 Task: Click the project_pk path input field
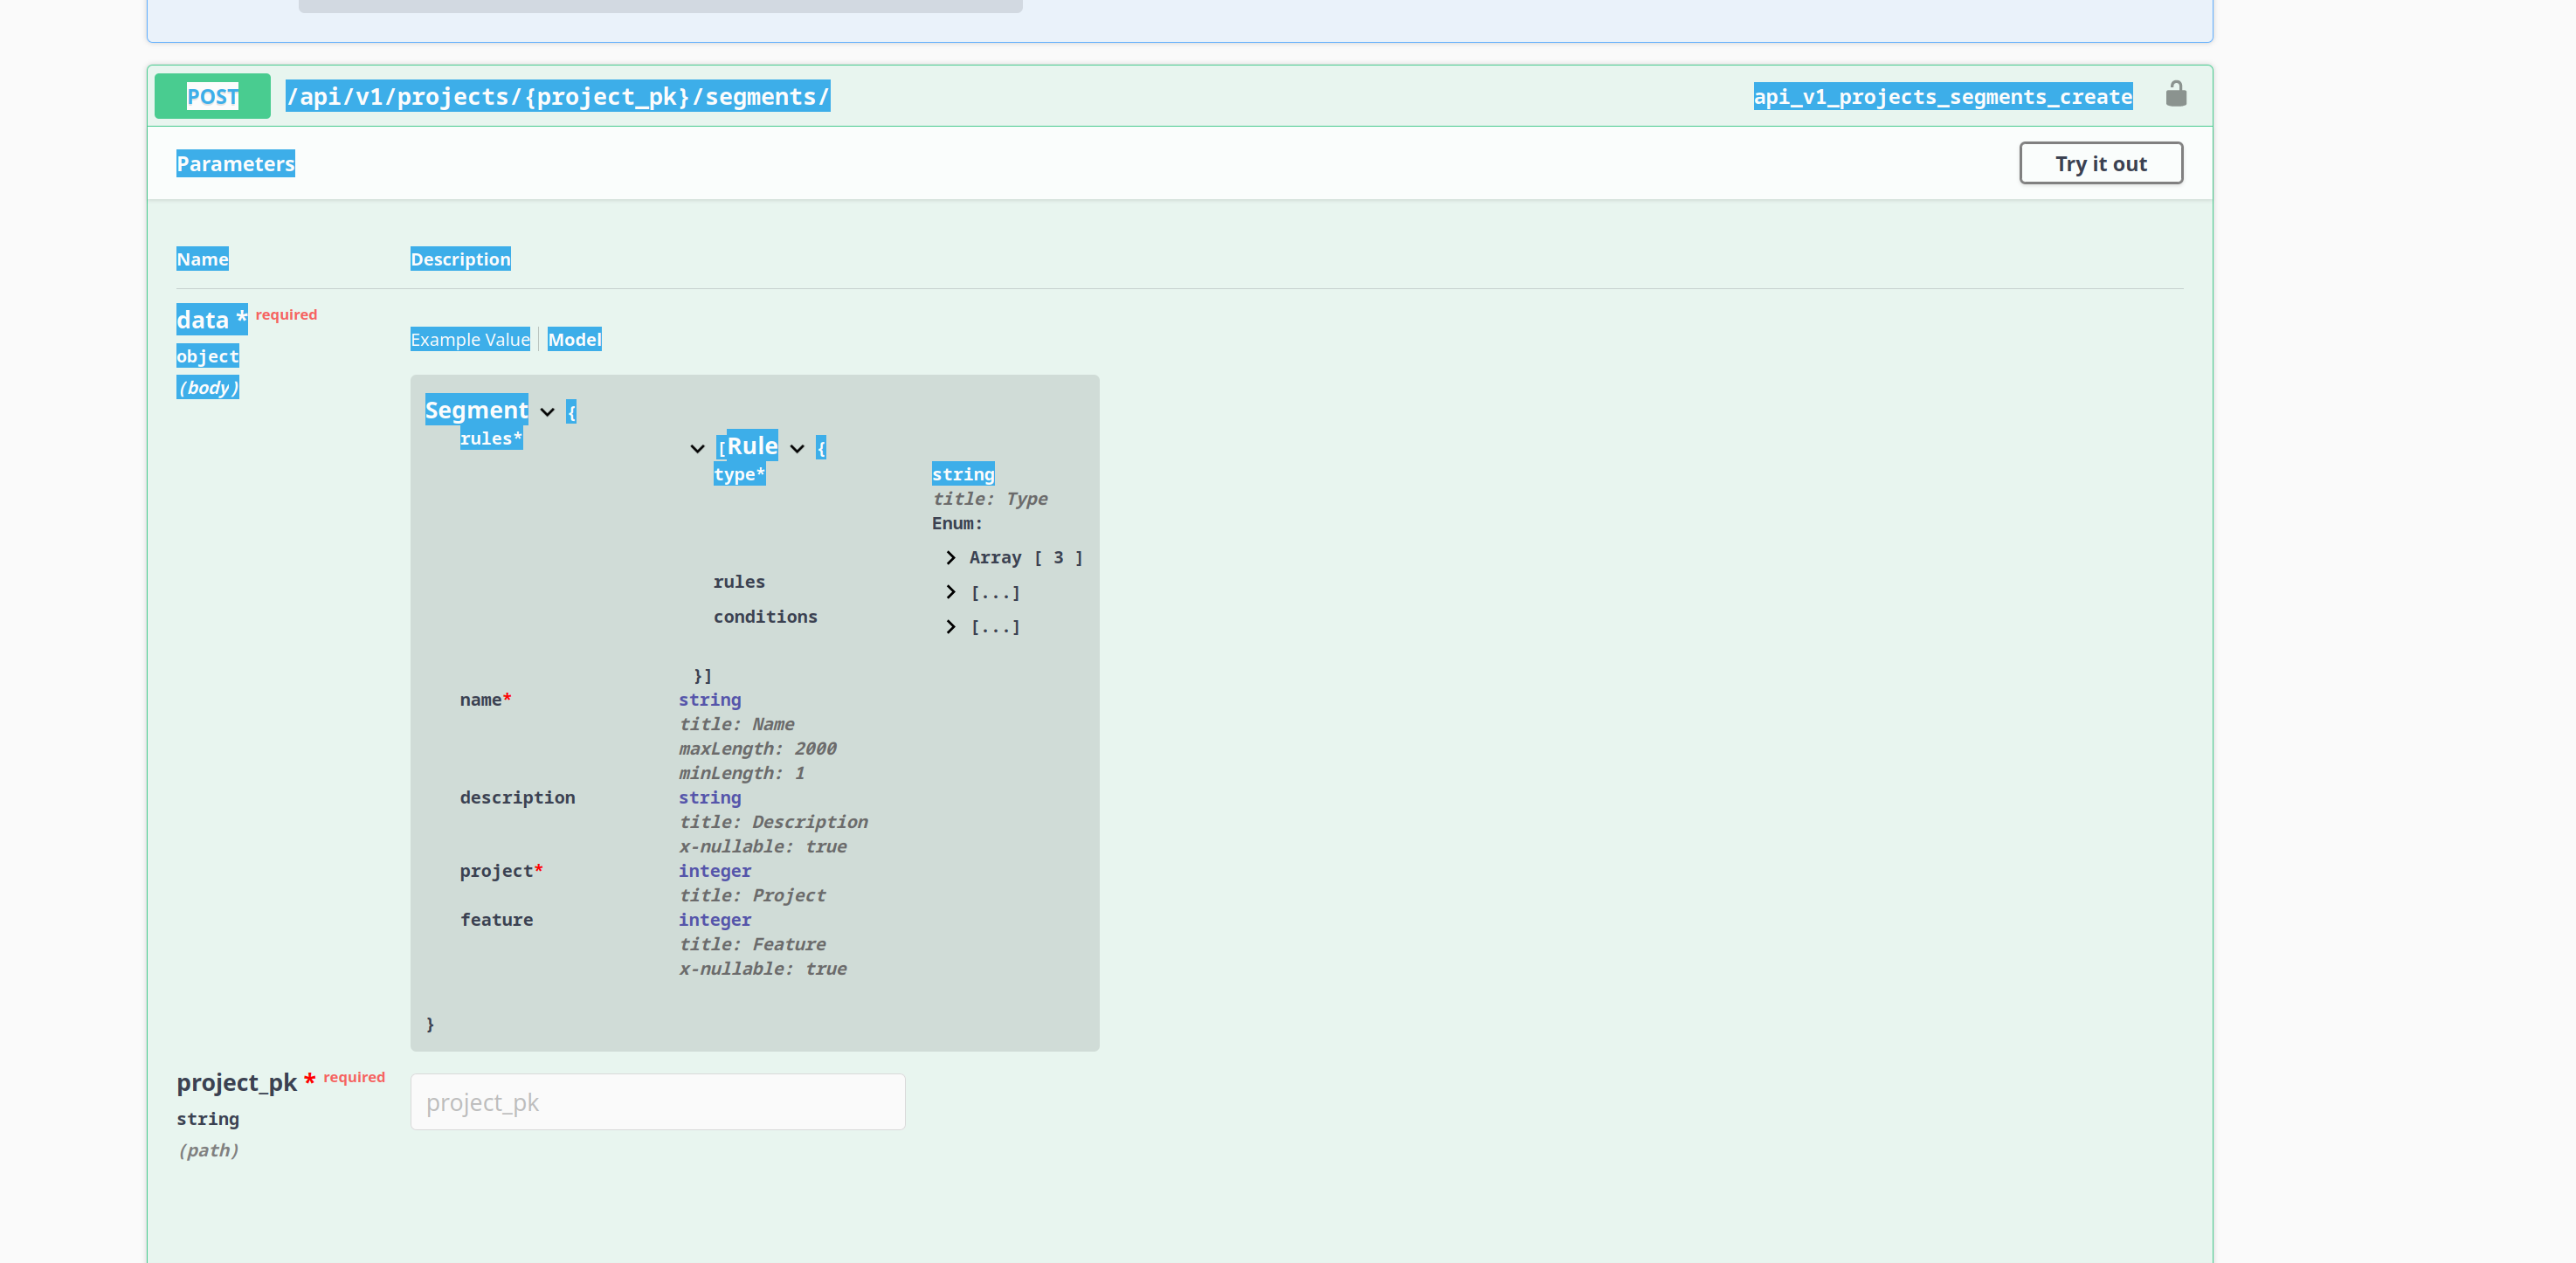[x=657, y=1101]
